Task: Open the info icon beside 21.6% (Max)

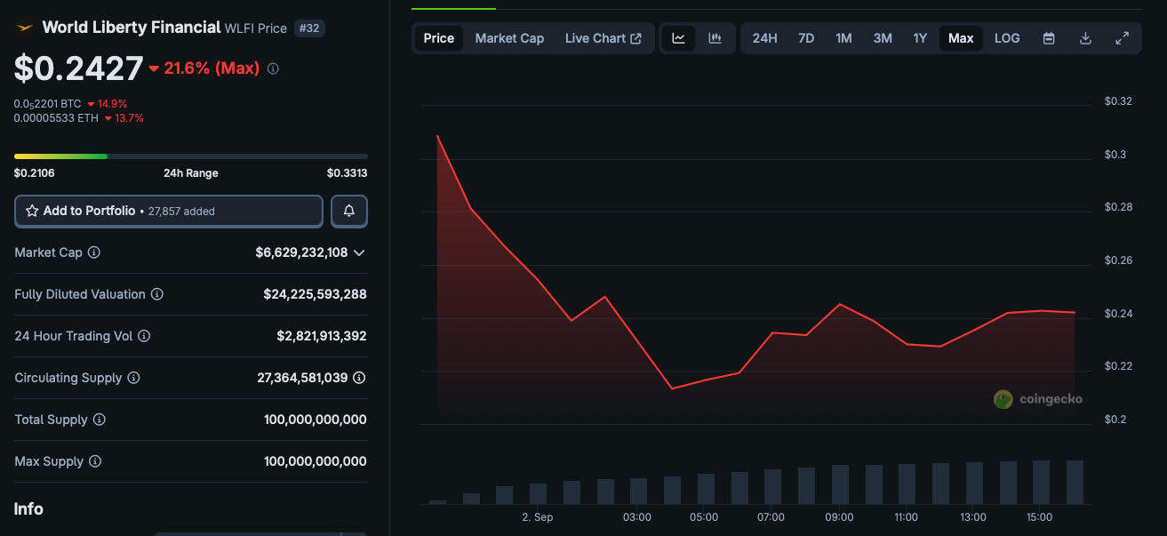Action: (x=273, y=68)
